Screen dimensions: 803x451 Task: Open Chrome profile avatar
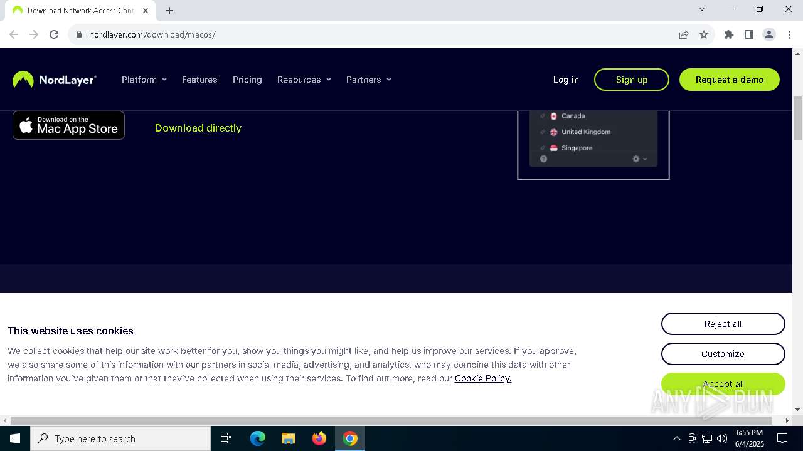click(x=769, y=34)
